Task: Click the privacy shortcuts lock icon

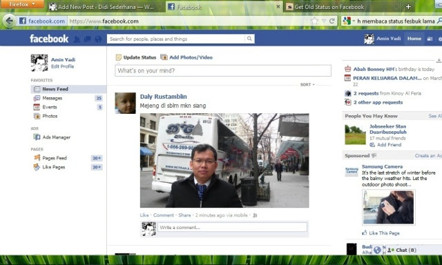Action: tap(430, 39)
